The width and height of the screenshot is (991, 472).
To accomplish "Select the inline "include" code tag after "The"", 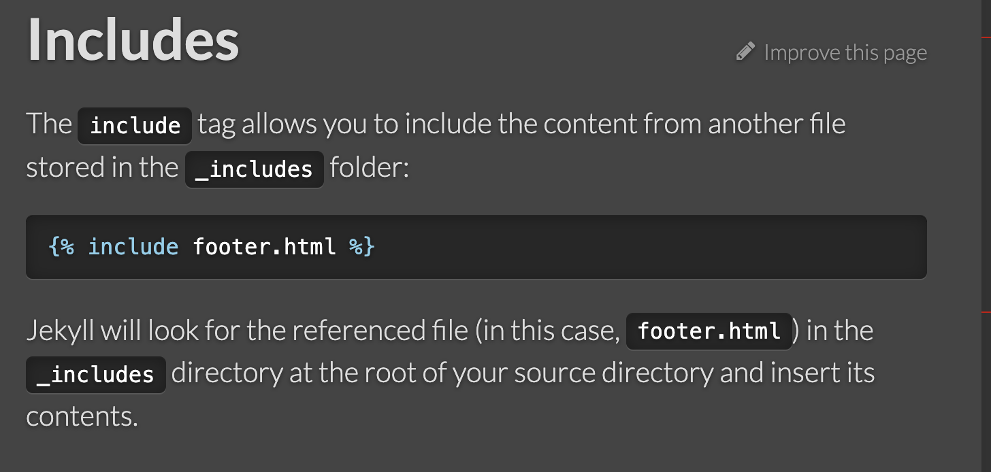I will [x=135, y=125].
